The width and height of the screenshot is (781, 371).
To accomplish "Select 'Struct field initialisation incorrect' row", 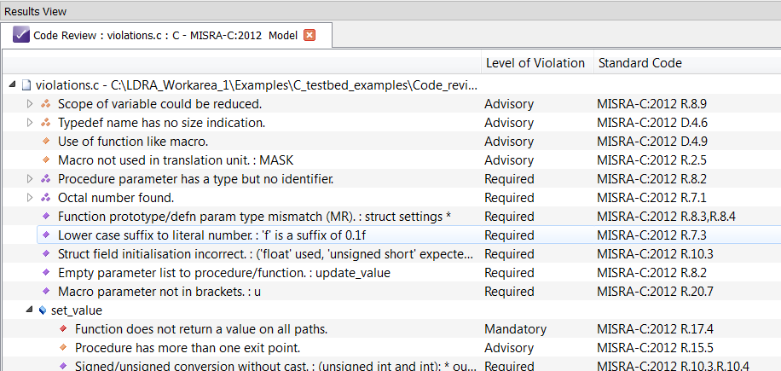I will (x=267, y=254).
